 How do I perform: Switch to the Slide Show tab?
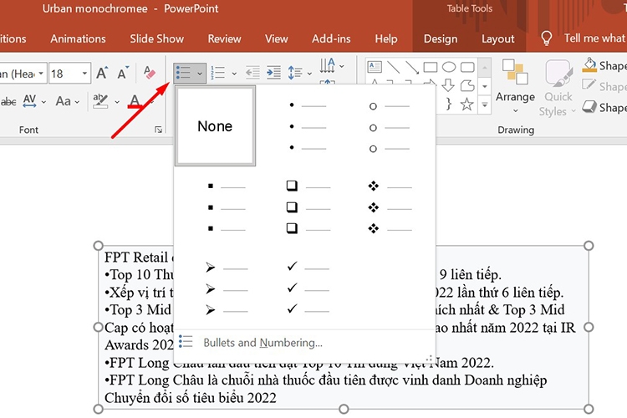click(x=157, y=38)
